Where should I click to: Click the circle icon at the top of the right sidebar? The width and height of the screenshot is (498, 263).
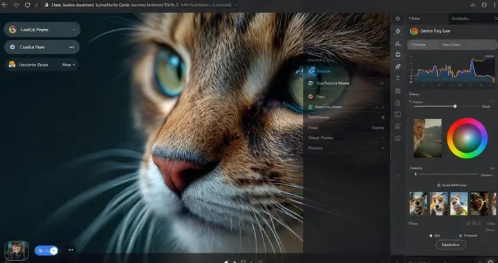[398, 19]
